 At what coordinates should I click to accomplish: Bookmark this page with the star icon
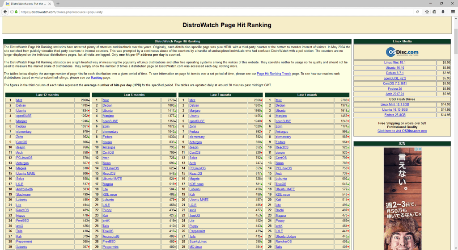tap(427, 12)
